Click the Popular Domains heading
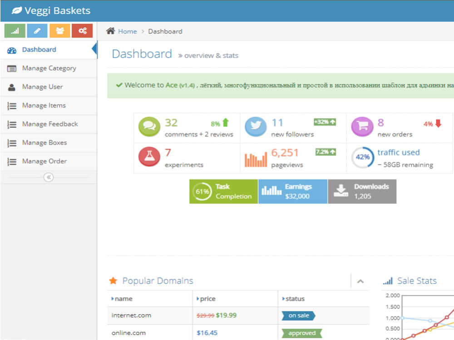The image size is (454, 340). click(x=158, y=281)
